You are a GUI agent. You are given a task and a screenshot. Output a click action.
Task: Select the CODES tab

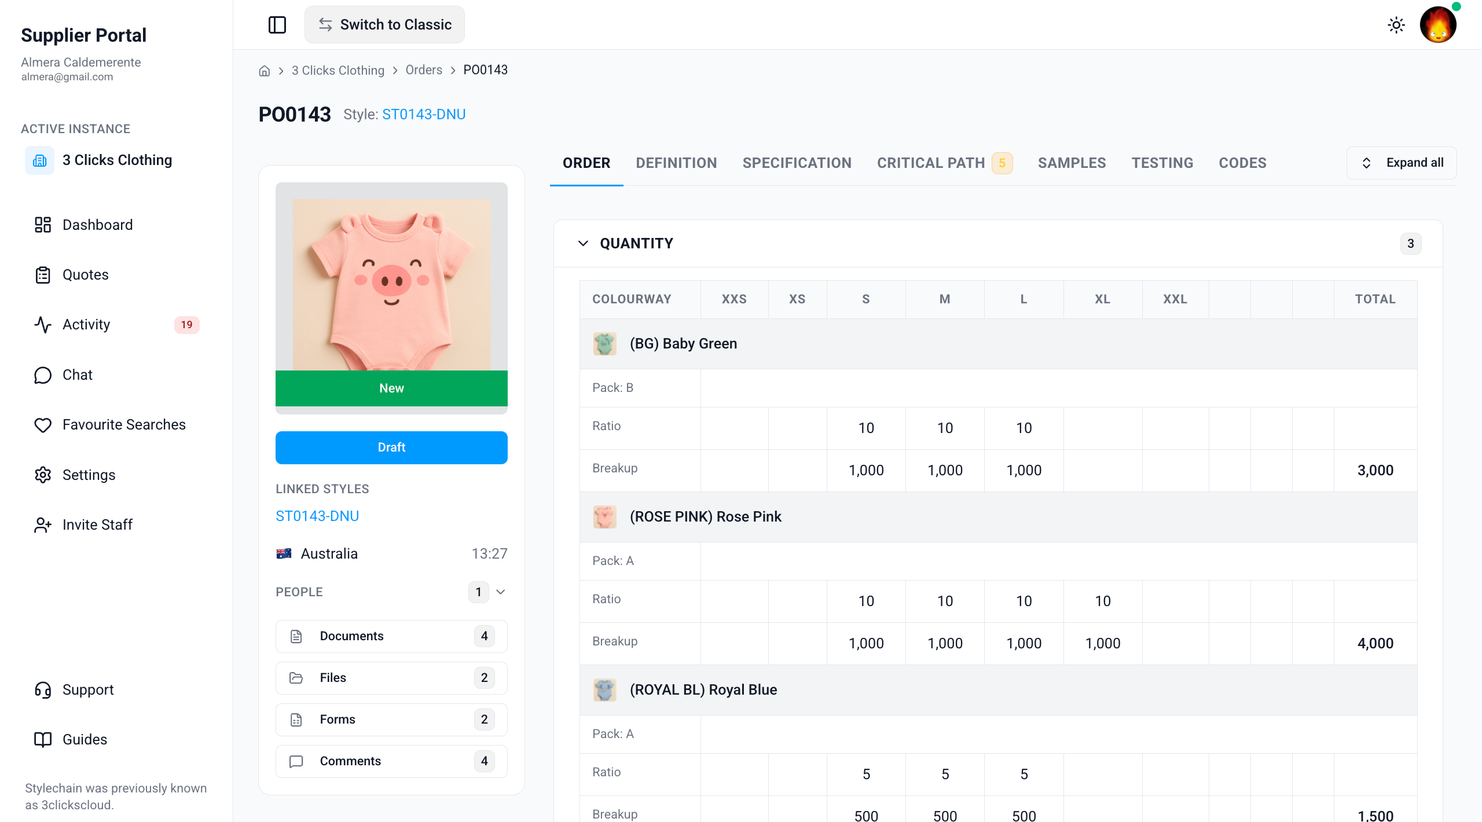pyautogui.click(x=1242, y=163)
